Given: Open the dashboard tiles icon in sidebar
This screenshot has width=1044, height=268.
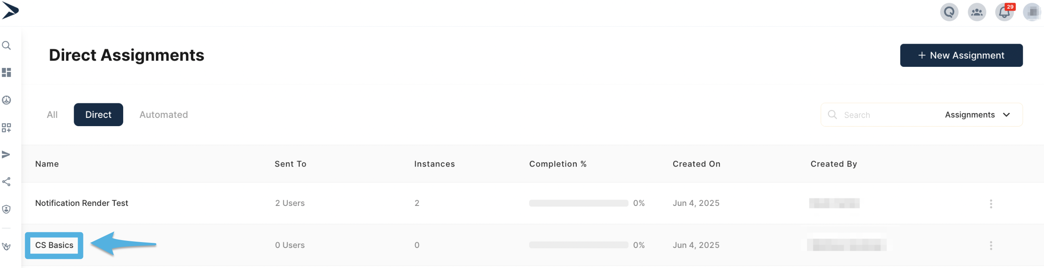Looking at the screenshot, I should (x=6, y=72).
